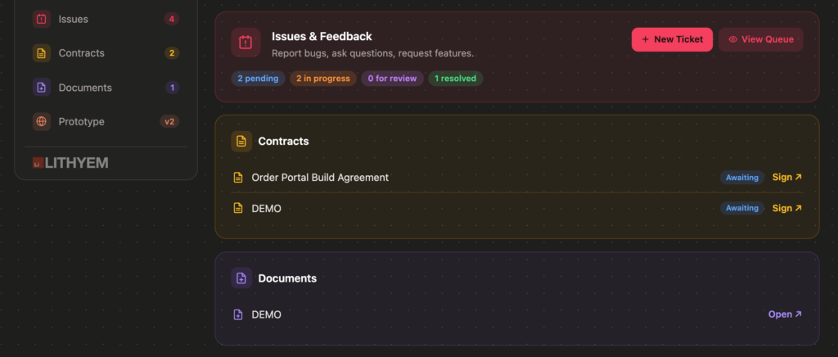Click file icon beside DEMO document
The image size is (838, 357).
[238, 314]
